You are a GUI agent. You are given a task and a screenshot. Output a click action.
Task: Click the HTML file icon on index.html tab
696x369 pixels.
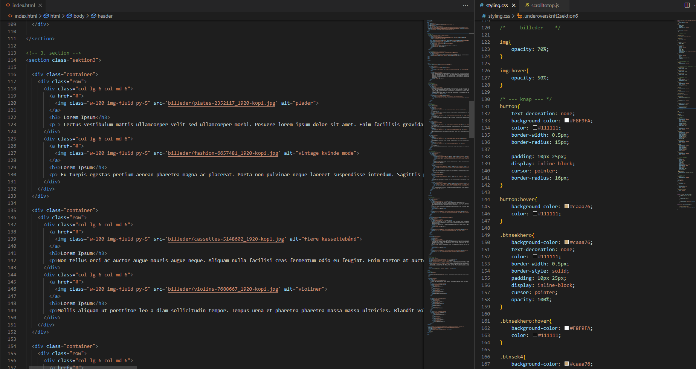(x=8, y=5)
